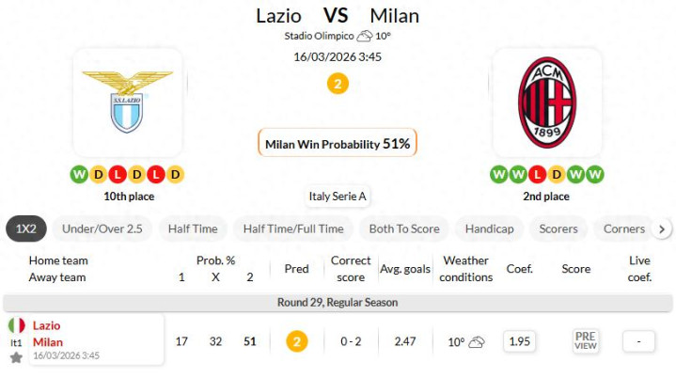Viewport: 676px width, 378px height.
Task: Click the live coefficient dash button
Action: tap(638, 341)
